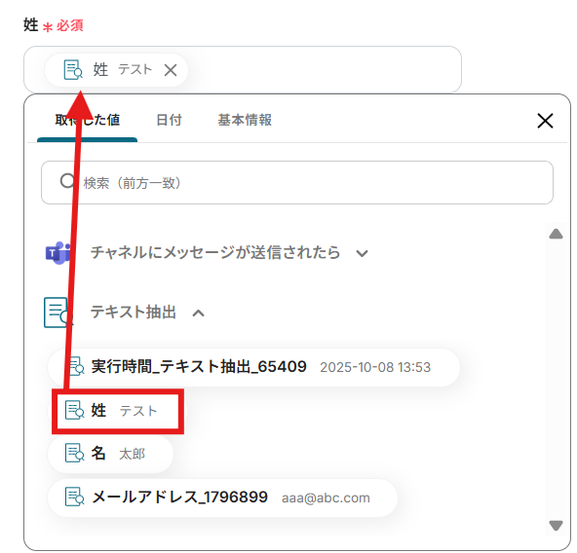The image size is (577, 553).
Task: Choose the 名 太郎 extracted value
Action: [x=110, y=454]
